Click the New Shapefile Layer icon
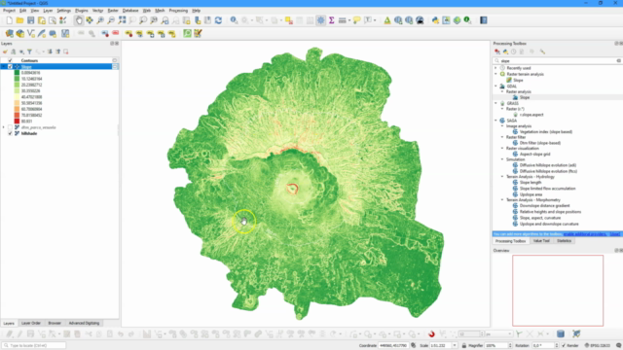Screen dimensions: 623x350 [31, 34]
